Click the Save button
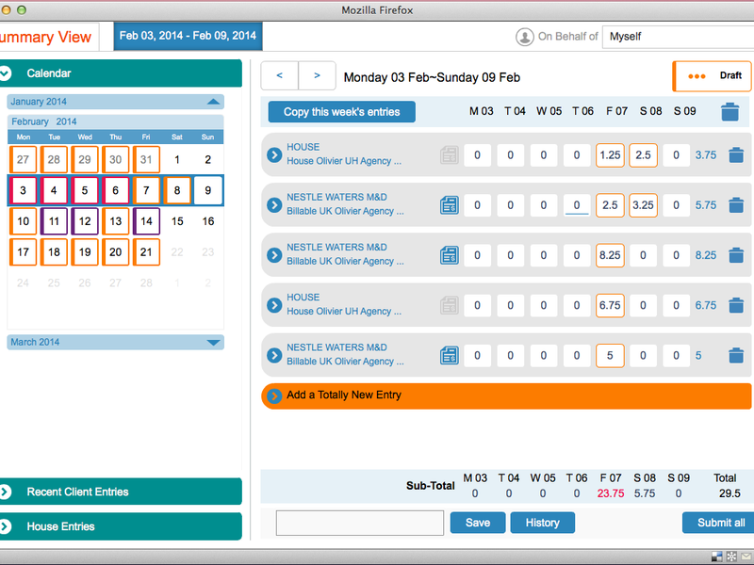The image size is (754, 565). 478,523
